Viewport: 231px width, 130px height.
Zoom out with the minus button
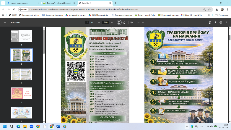tap(99, 22)
